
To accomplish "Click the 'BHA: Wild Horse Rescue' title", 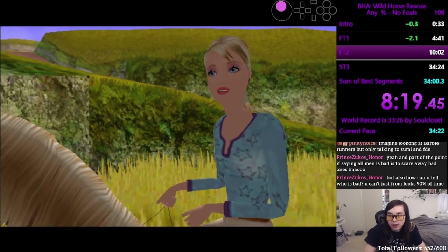I will [392, 6].
